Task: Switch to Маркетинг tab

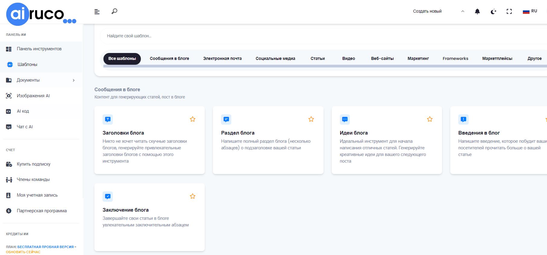Action: [418, 58]
